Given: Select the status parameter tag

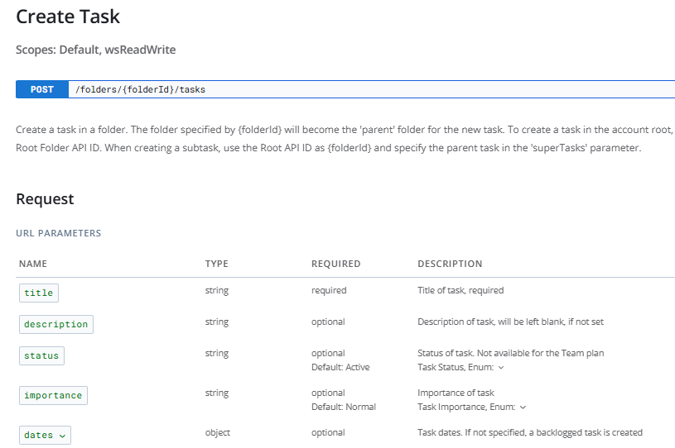Looking at the screenshot, I should pos(41,355).
